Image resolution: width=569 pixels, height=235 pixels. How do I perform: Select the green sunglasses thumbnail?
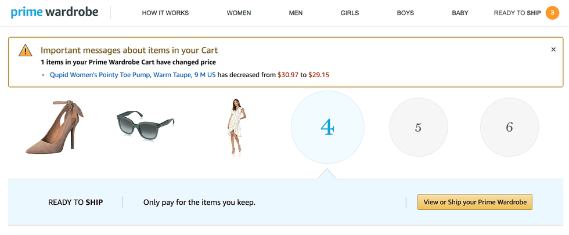(x=146, y=124)
